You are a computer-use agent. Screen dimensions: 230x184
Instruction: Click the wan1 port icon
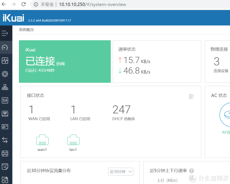(x=42, y=140)
